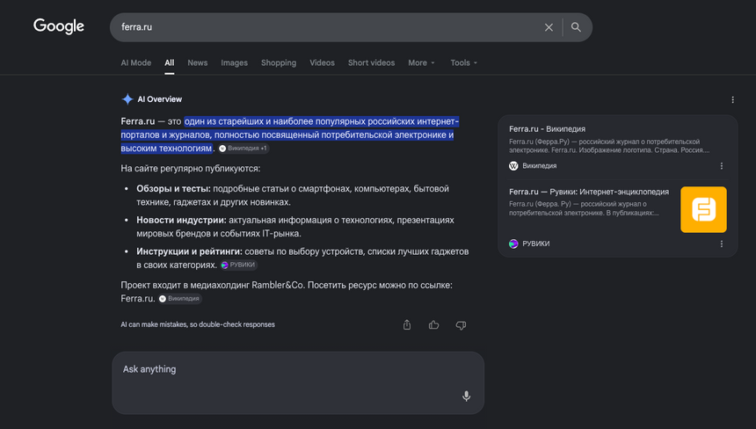Open AI Overview three-dot options menu
The image size is (756, 429).
[x=732, y=100]
